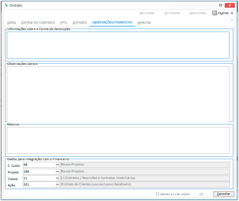This screenshot has height=201, width=239.
Task: Focus the Projeto code field
Action: tap(39, 171)
